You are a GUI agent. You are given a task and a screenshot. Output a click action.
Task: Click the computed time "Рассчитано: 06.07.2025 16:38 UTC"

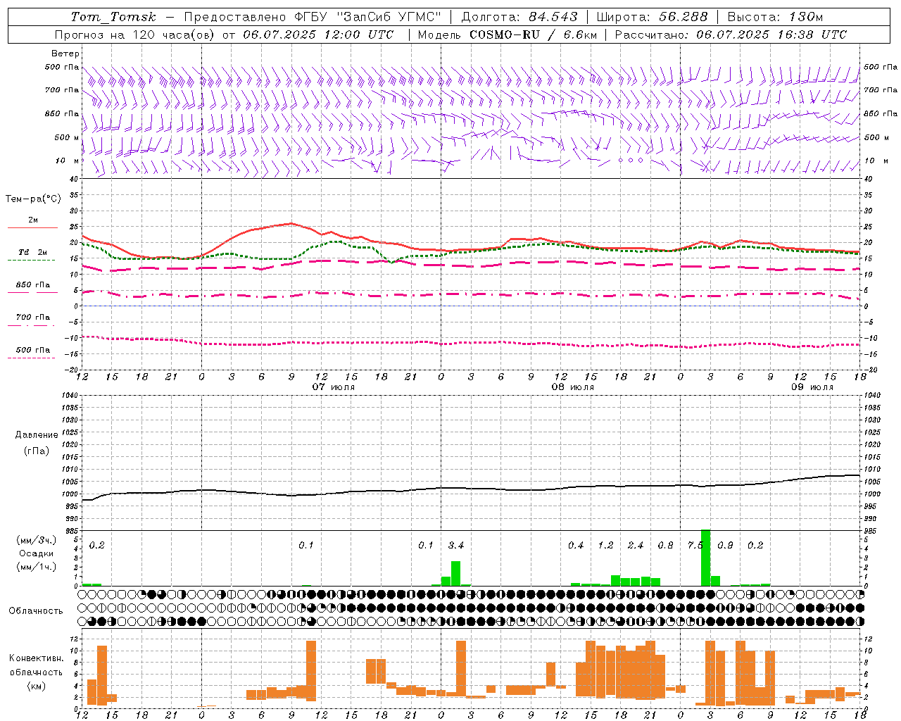731,35
